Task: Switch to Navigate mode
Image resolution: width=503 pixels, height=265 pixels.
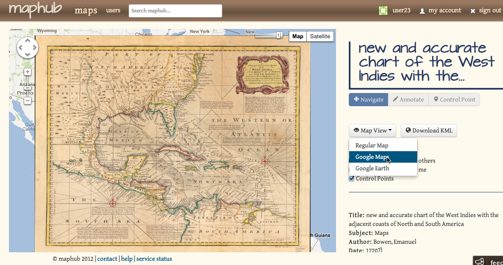Action: coord(369,99)
